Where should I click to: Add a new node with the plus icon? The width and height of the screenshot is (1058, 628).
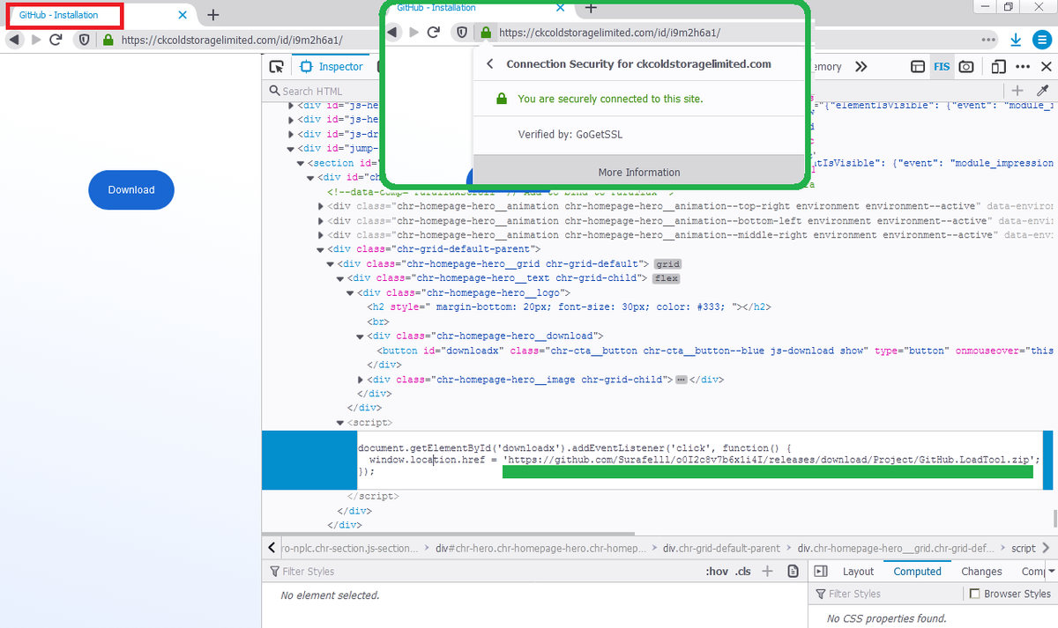point(1017,91)
